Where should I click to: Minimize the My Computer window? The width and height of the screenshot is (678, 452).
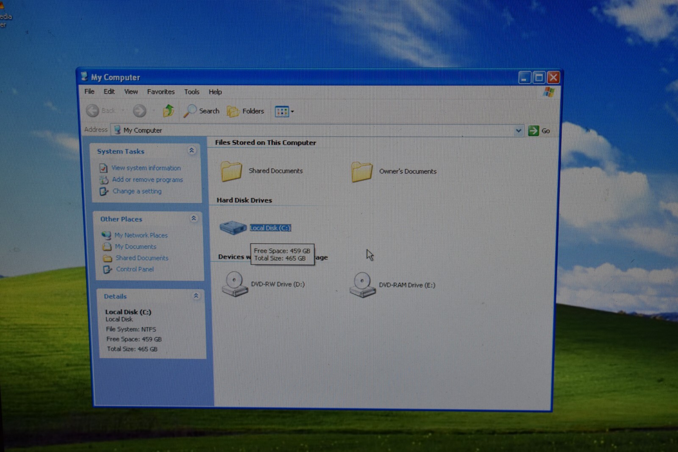click(525, 78)
